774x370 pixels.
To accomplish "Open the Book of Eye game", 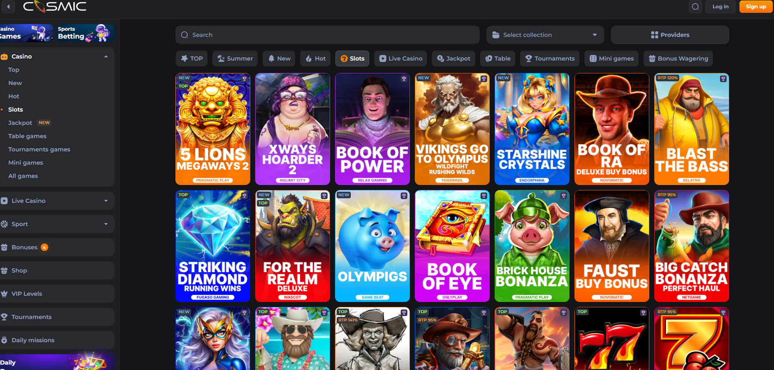I will click(452, 246).
